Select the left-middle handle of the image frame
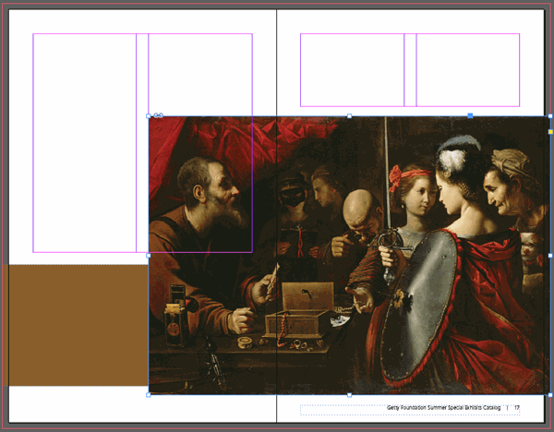This screenshot has width=554, height=432. (x=149, y=256)
